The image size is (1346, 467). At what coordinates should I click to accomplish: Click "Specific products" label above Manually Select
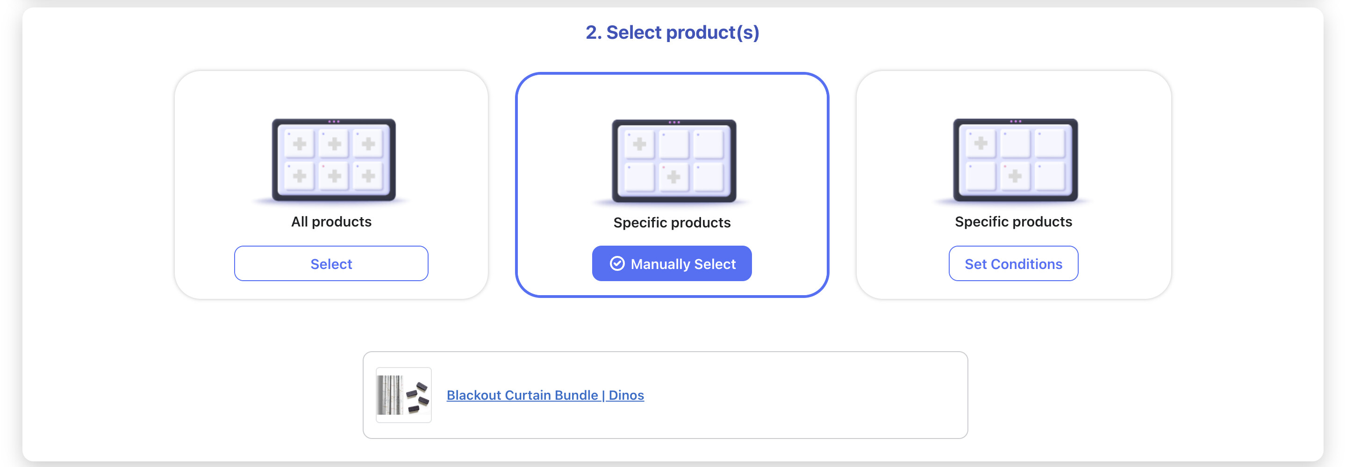click(x=672, y=223)
